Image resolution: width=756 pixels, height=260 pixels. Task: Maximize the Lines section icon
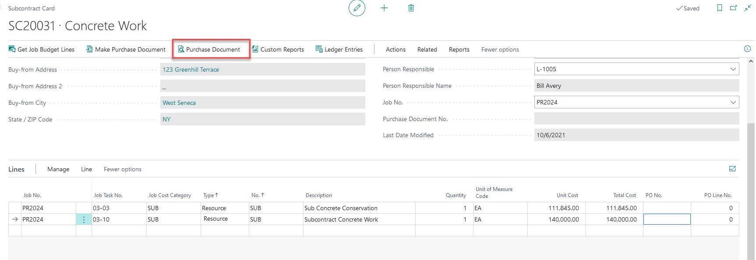coord(732,169)
